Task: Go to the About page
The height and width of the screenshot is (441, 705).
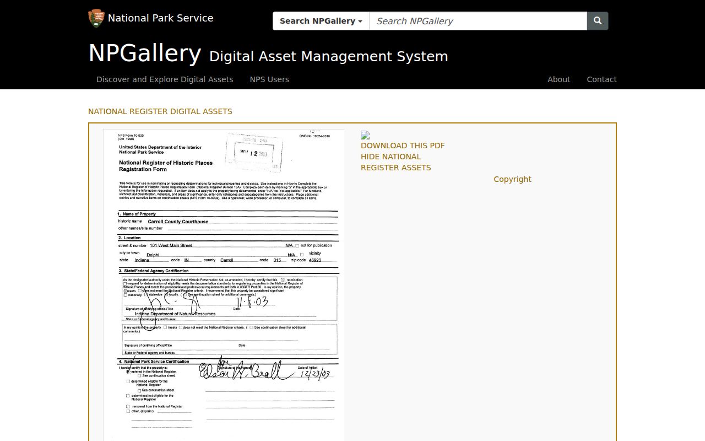Action: 558,79
